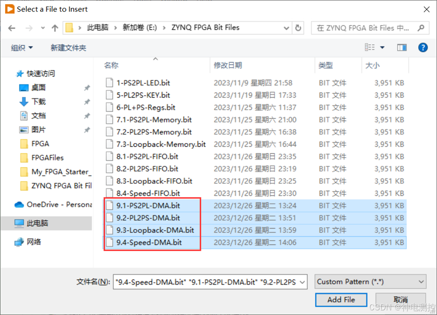
Task: Click the 文件名 filename input field
Action: [x=206, y=282]
